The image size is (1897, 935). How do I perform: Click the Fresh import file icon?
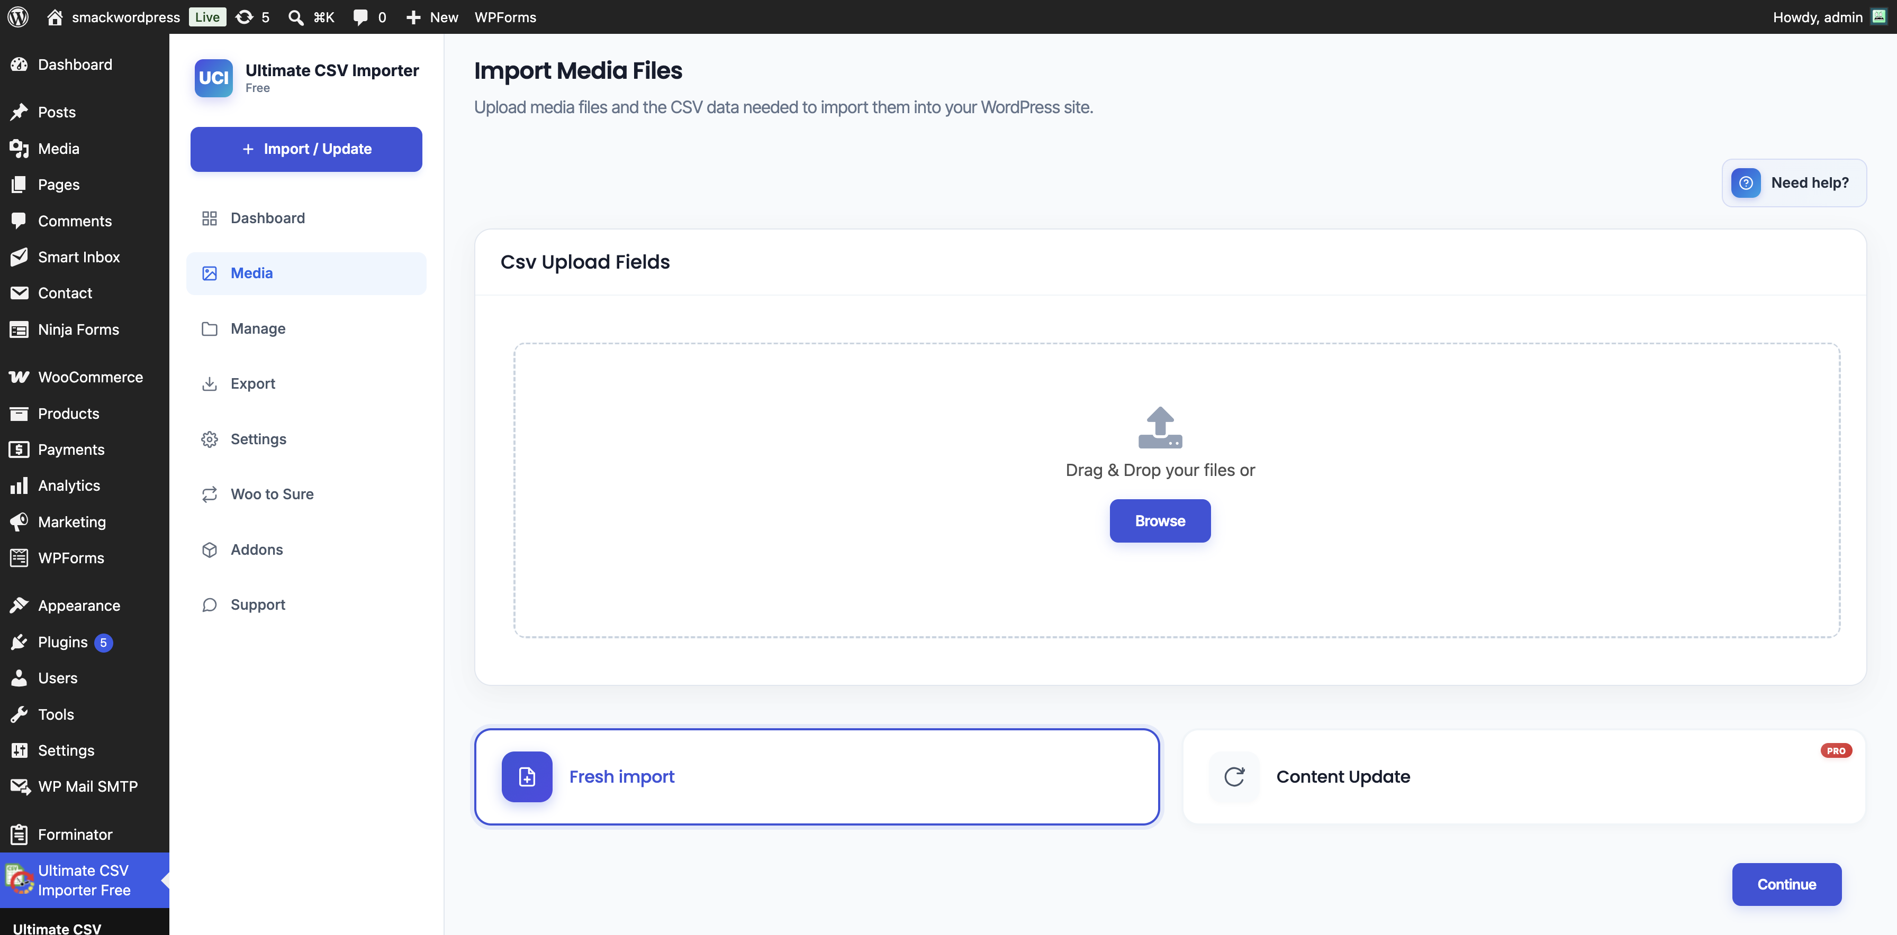click(527, 776)
